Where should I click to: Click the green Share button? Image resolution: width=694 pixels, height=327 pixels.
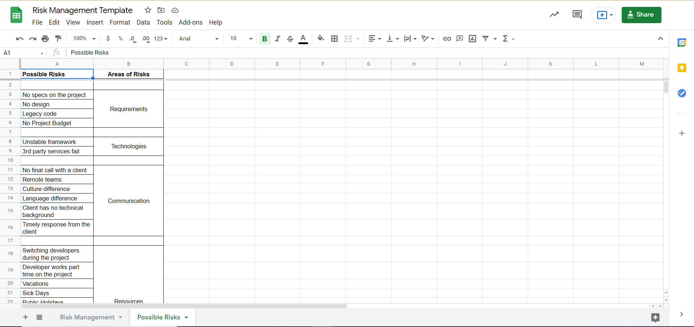[x=641, y=15]
